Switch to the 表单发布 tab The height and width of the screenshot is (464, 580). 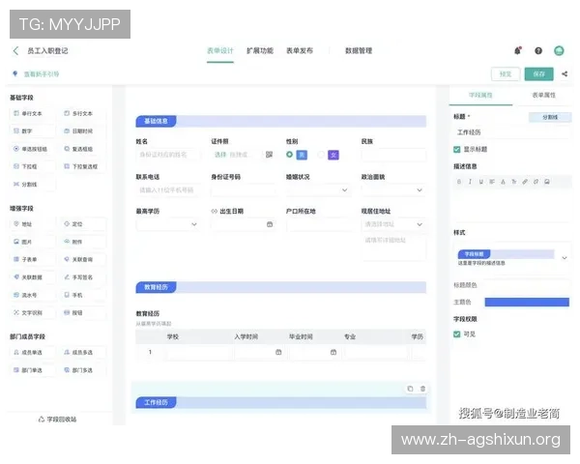pos(300,50)
